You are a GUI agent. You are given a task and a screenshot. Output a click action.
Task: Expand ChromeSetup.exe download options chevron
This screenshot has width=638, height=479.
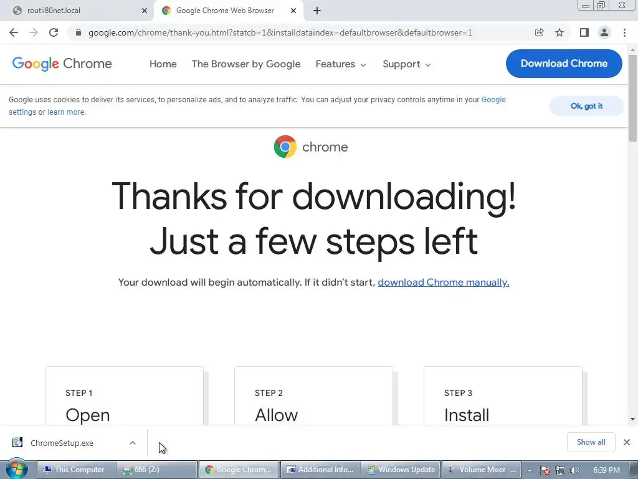point(133,443)
